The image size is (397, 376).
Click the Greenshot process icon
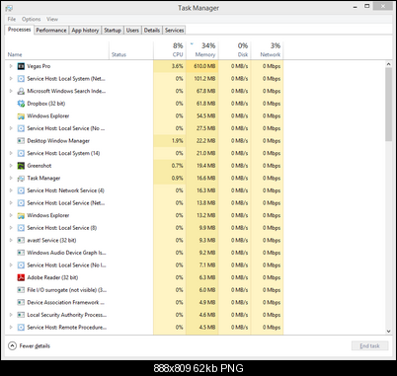(21, 166)
